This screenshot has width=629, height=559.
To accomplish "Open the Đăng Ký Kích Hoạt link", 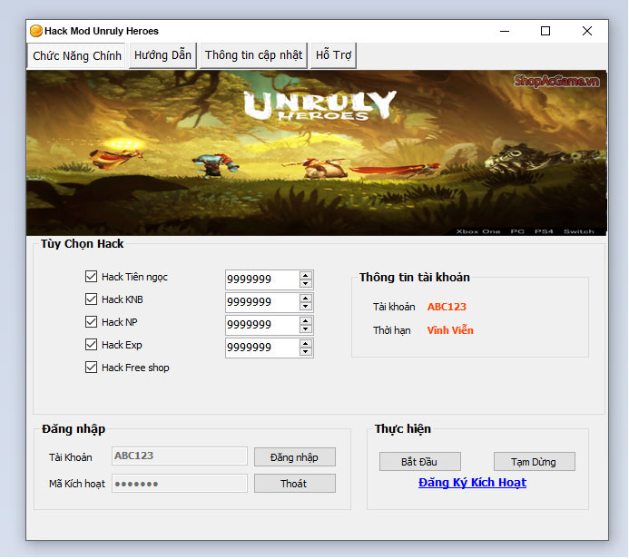I will coord(472,483).
